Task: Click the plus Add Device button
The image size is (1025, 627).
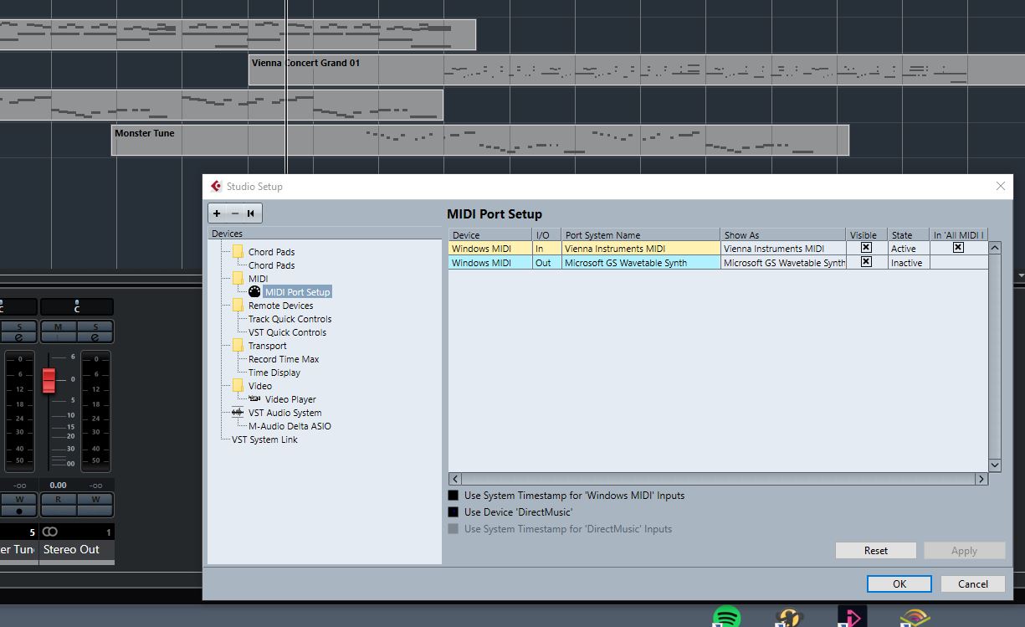Action: point(218,213)
